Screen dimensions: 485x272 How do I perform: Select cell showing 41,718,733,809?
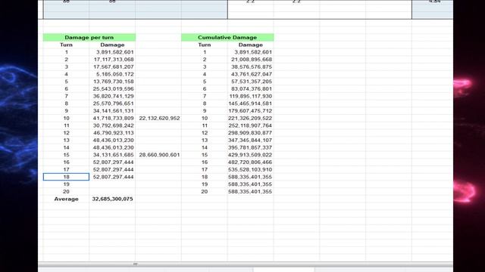(x=112, y=118)
